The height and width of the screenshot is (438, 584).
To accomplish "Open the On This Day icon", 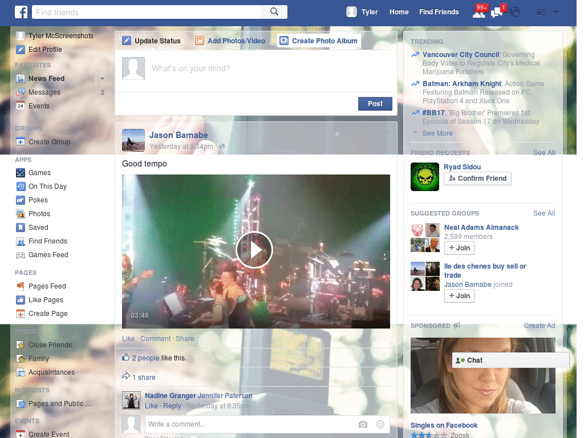I will (x=21, y=186).
